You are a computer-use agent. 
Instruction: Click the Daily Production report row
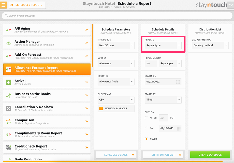click(47, 158)
